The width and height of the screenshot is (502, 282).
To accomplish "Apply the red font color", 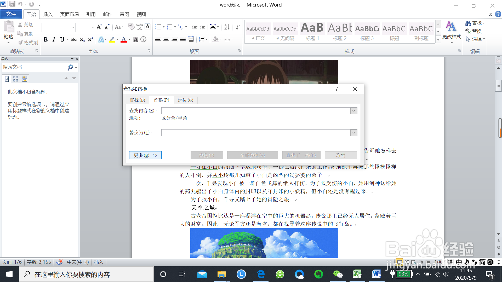I will pos(124,39).
